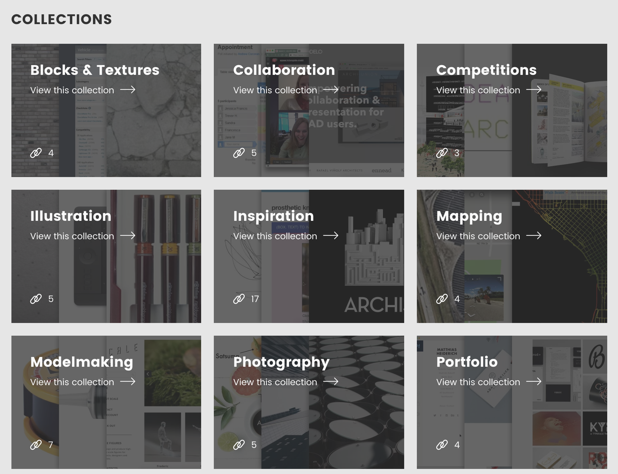
Task: Click the chain-link icon on the Photography card
Action: tap(239, 445)
